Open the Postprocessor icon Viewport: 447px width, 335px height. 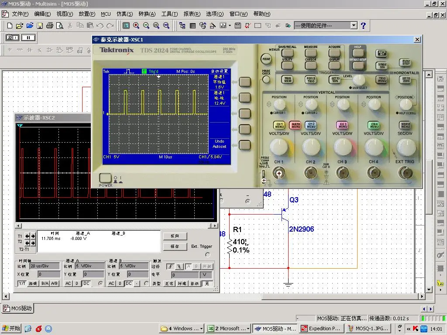(238, 26)
